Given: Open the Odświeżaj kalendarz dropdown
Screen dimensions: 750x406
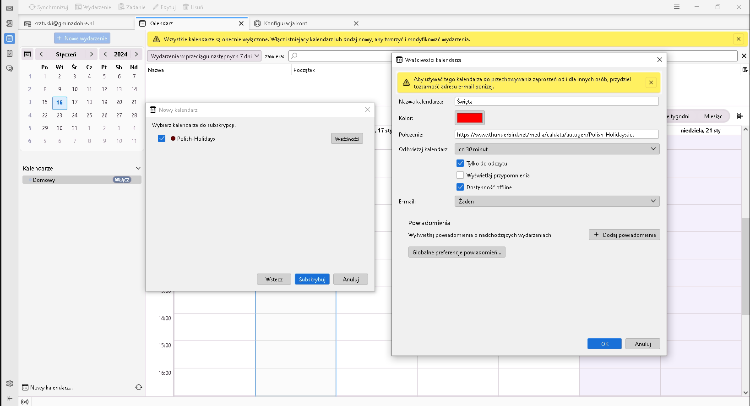Looking at the screenshot, I should click(557, 149).
